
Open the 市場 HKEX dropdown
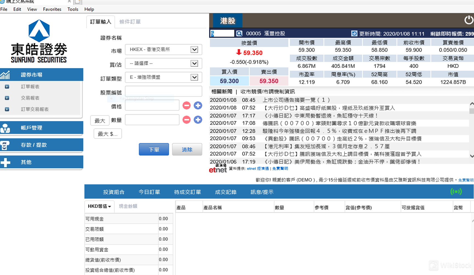point(164,49)
